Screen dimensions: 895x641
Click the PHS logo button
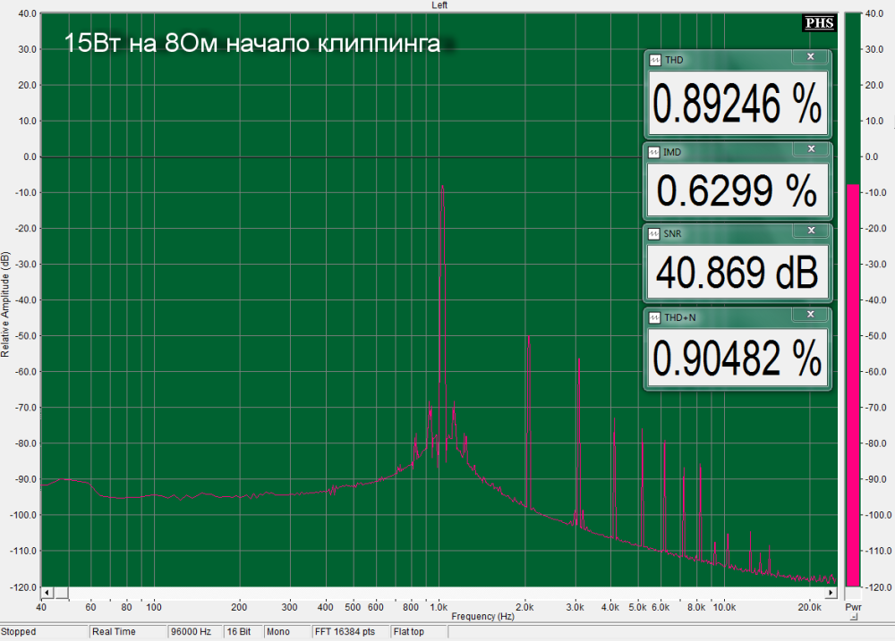[821, 24]
